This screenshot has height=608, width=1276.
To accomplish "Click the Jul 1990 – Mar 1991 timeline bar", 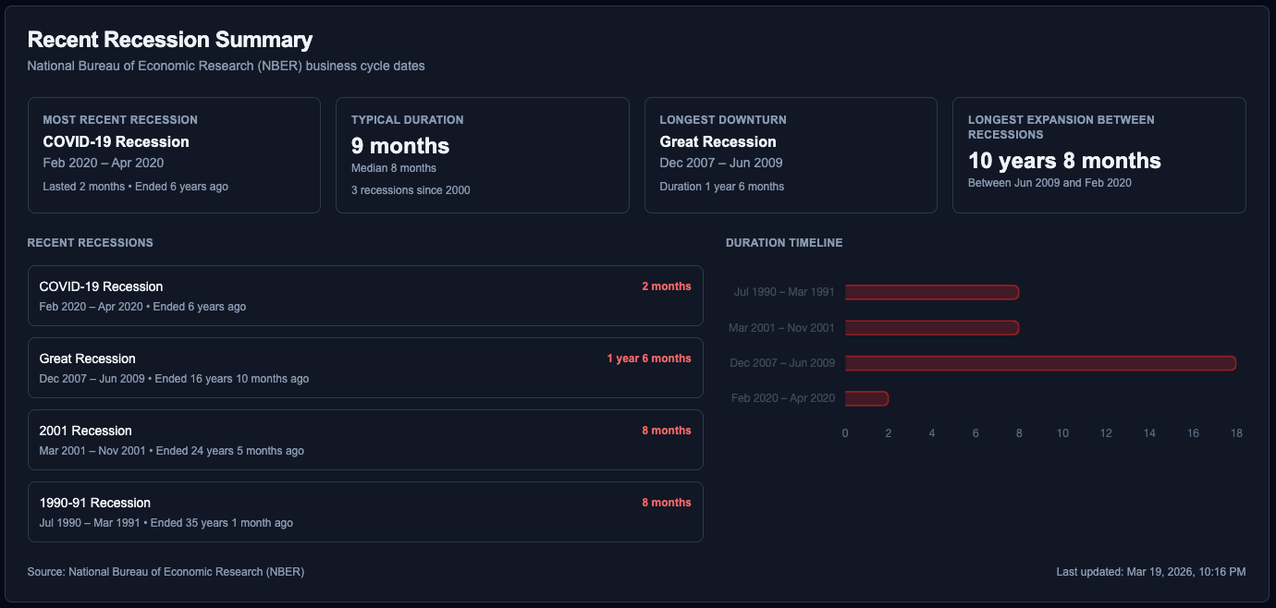I will click(x=931, y=293).
